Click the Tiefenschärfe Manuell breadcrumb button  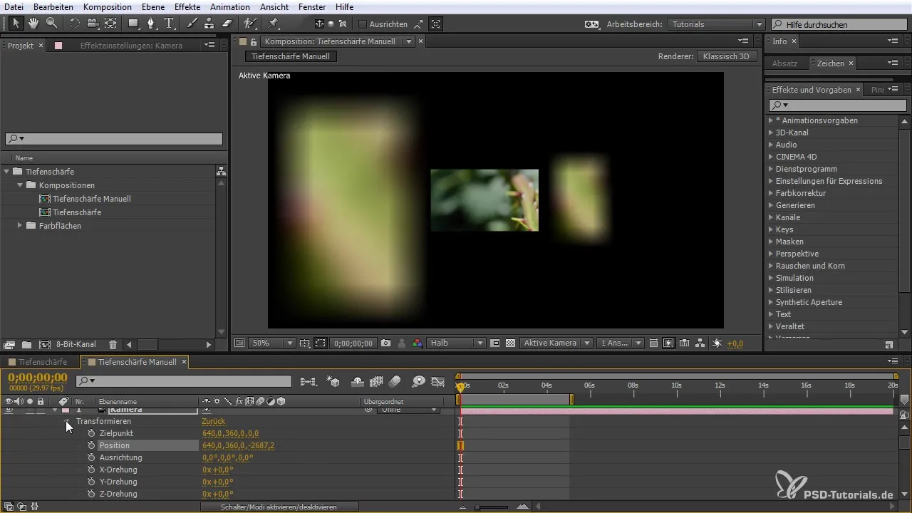pos(291,56)
